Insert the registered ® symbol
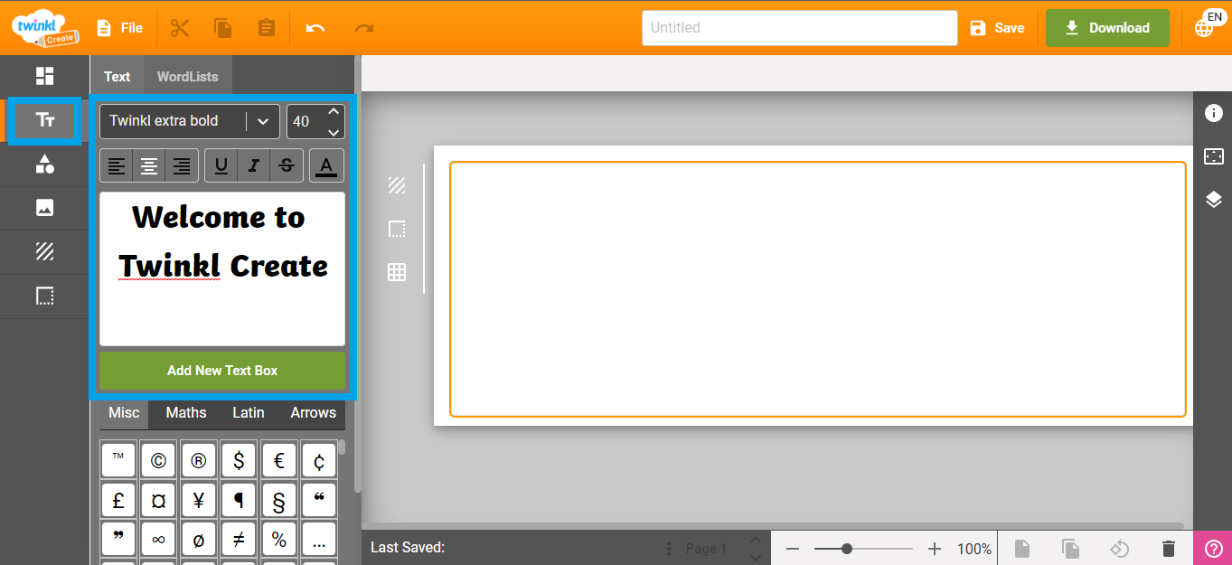Viewport: 1232px width, 565px height. tap(198, 460)
